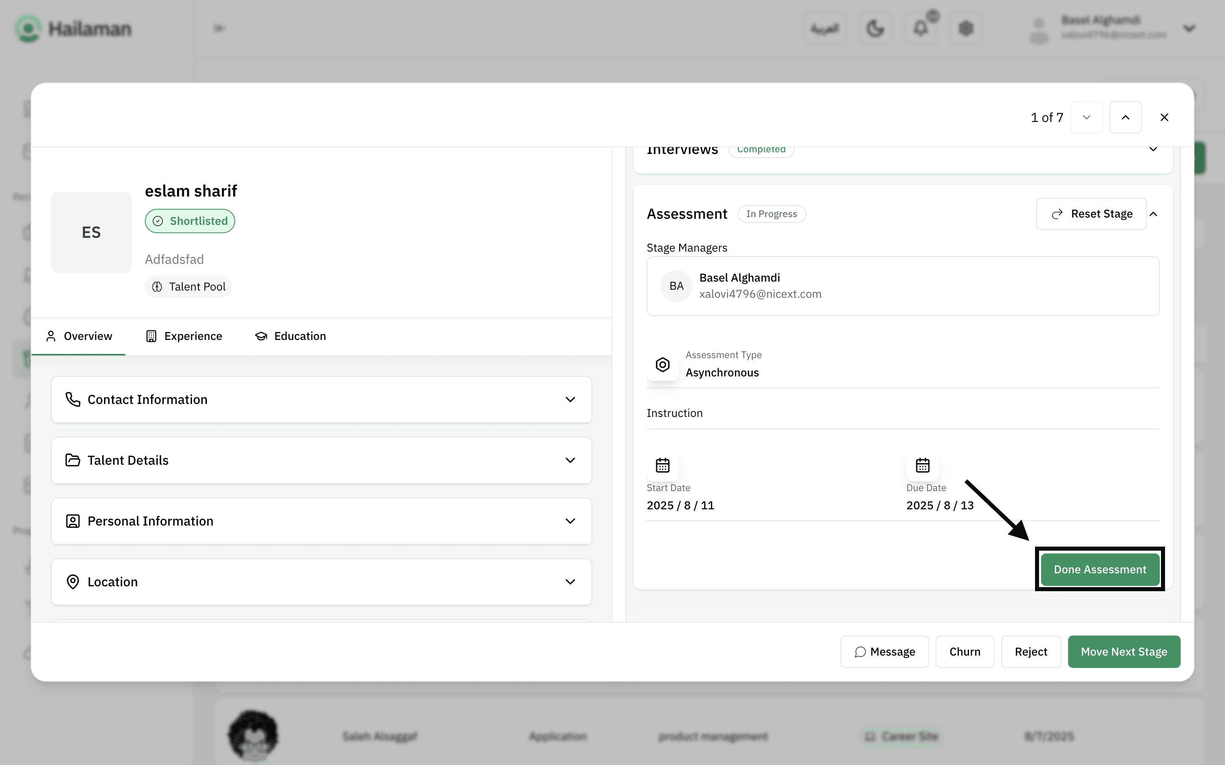The height and width of the screenshot is (765, 1225).
Task: Open Message to the candidate
Action: point(884,652)
